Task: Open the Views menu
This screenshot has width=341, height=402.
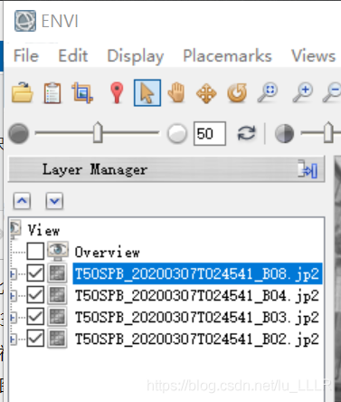Action: pyautogui.click(x=314, y=56)
